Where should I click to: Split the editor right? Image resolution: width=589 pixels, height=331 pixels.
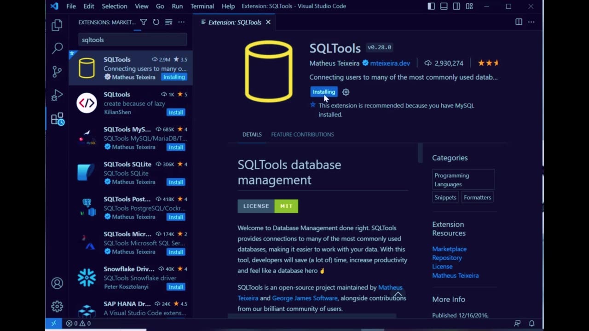[519, 22]
